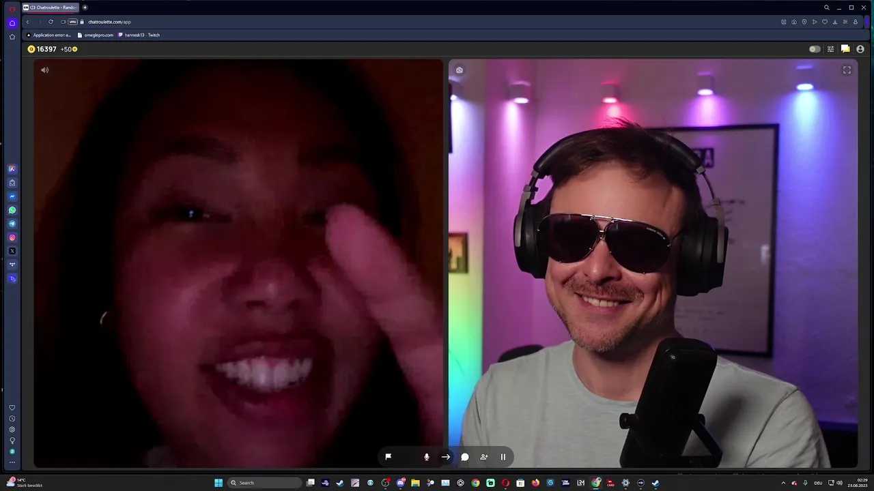Open sidebar three-dots more options
The height and width of the screenshot is (491, 874).
[12, 462]
